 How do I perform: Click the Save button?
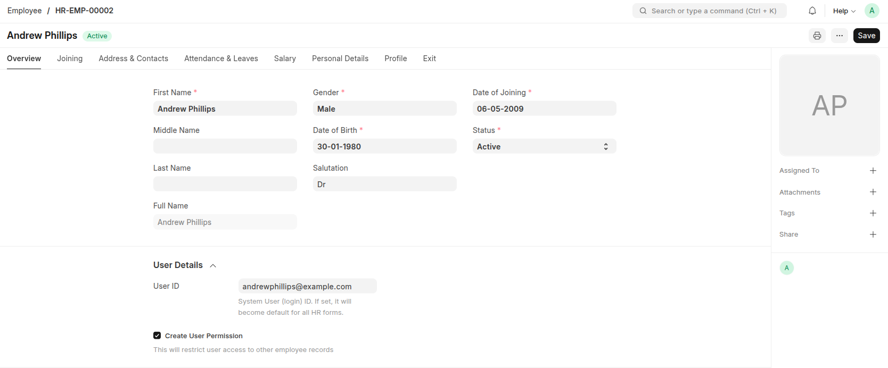(x=867, y=36)
